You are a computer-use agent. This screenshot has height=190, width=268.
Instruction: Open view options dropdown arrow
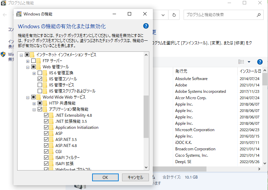[x=249, y=62]
